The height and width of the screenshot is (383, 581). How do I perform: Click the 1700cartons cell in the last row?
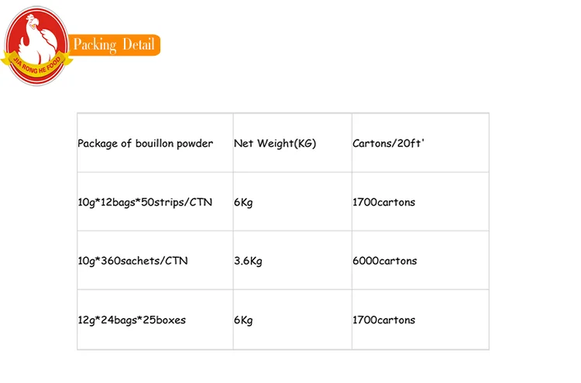[383, 320]
